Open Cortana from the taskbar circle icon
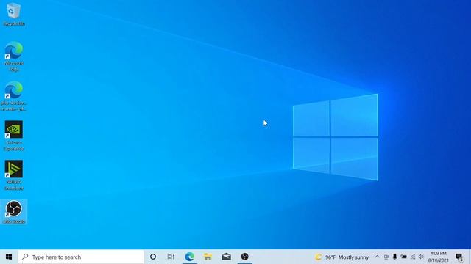 153,257
